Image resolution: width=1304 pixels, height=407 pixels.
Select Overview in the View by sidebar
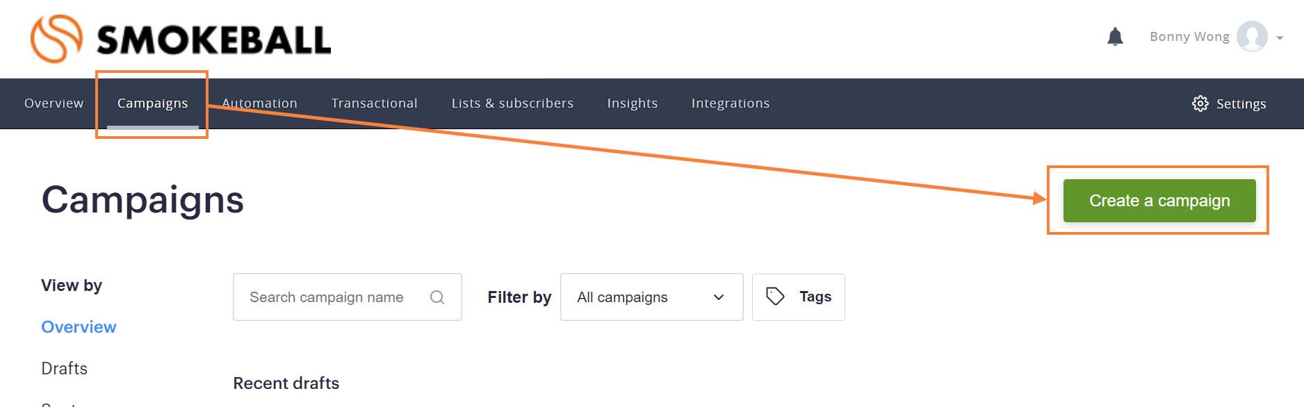pos(79,327)
